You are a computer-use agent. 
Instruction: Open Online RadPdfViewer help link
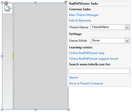click(x=87, y=53)
